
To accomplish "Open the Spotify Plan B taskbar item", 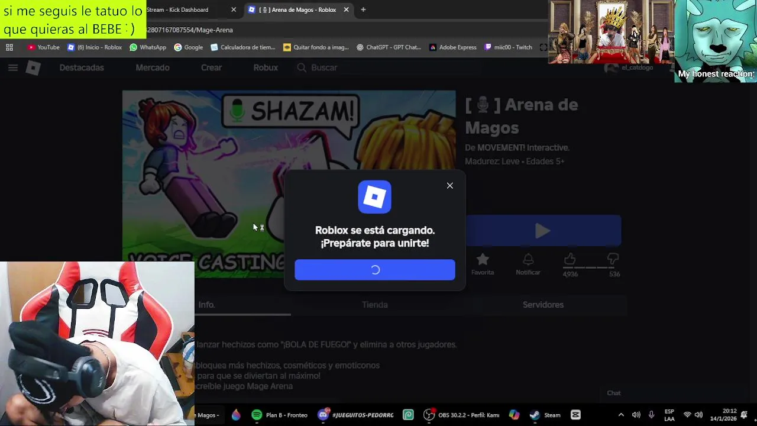I will pos(280,415).
